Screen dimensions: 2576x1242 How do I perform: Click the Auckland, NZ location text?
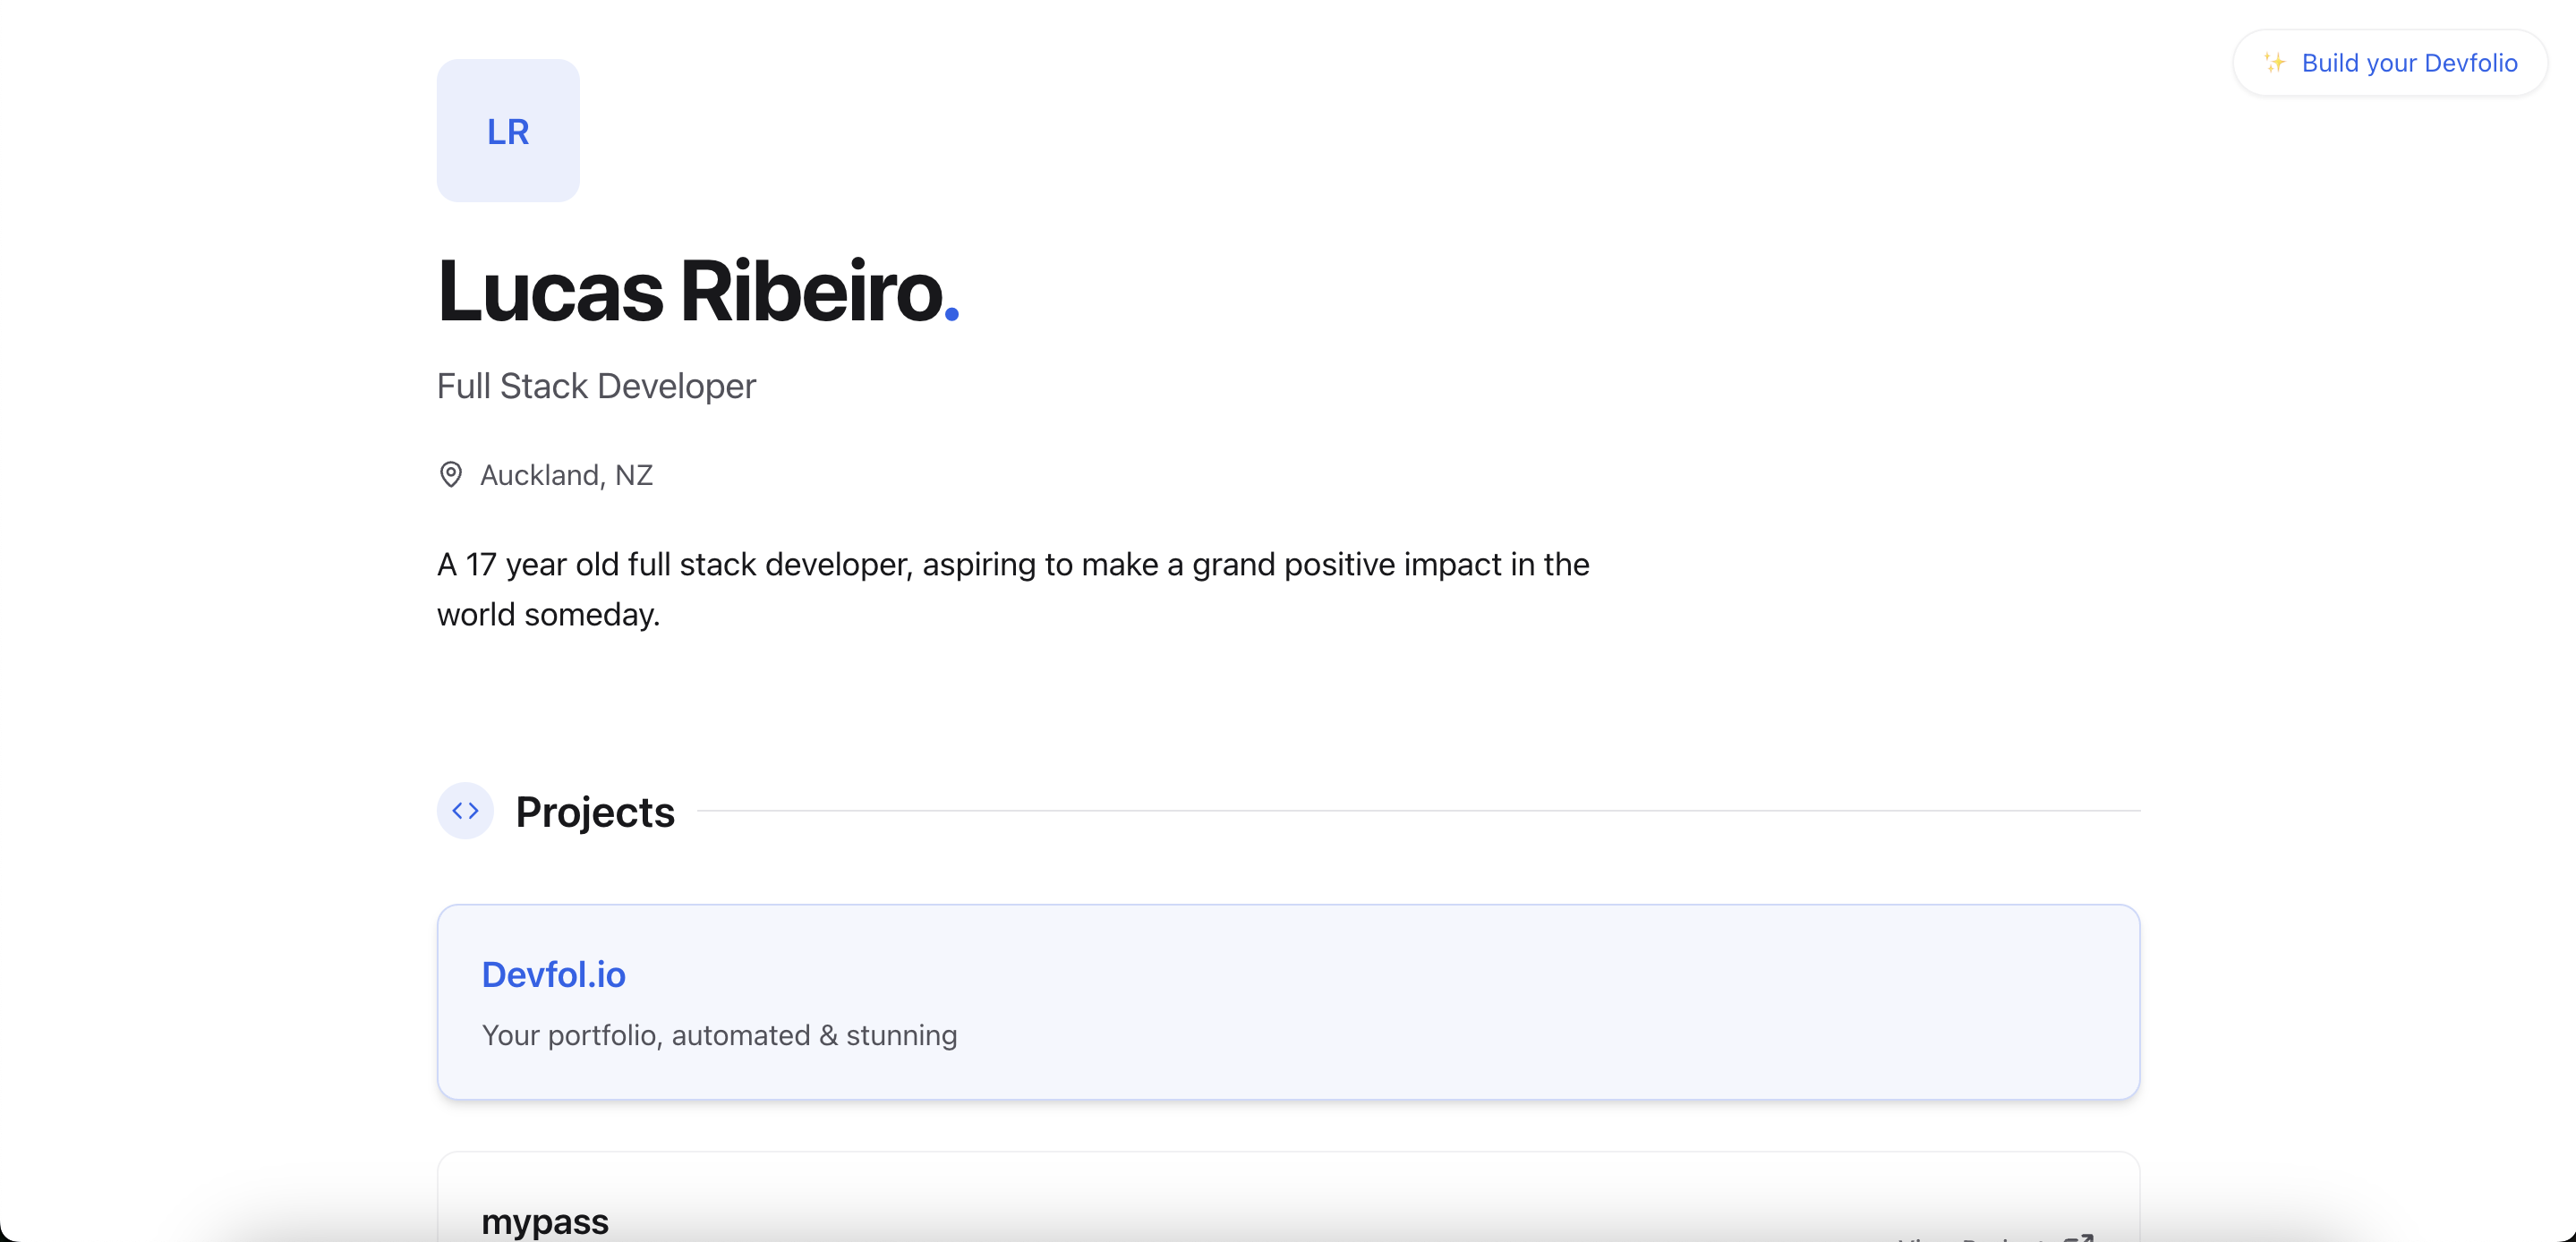click(565, 475)
